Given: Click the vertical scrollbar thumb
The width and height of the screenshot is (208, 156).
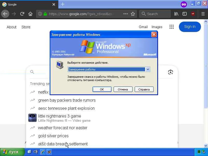Looking at the screenshot, I should 206,66.
